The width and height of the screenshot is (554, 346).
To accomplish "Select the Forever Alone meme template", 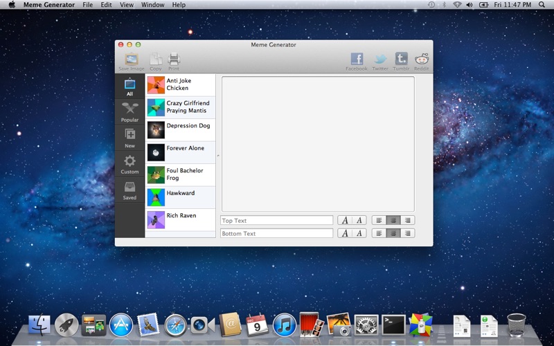I will click(x=180, y=152).
